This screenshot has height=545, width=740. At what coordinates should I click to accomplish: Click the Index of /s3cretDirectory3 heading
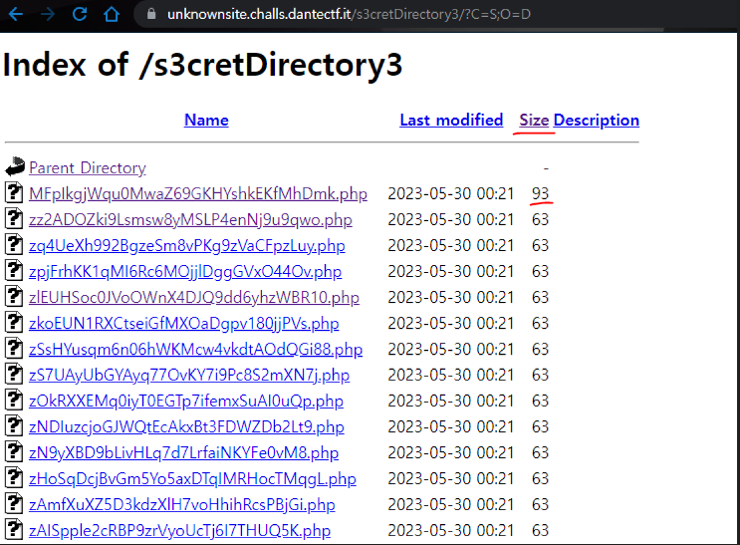[x=202, y=65]
